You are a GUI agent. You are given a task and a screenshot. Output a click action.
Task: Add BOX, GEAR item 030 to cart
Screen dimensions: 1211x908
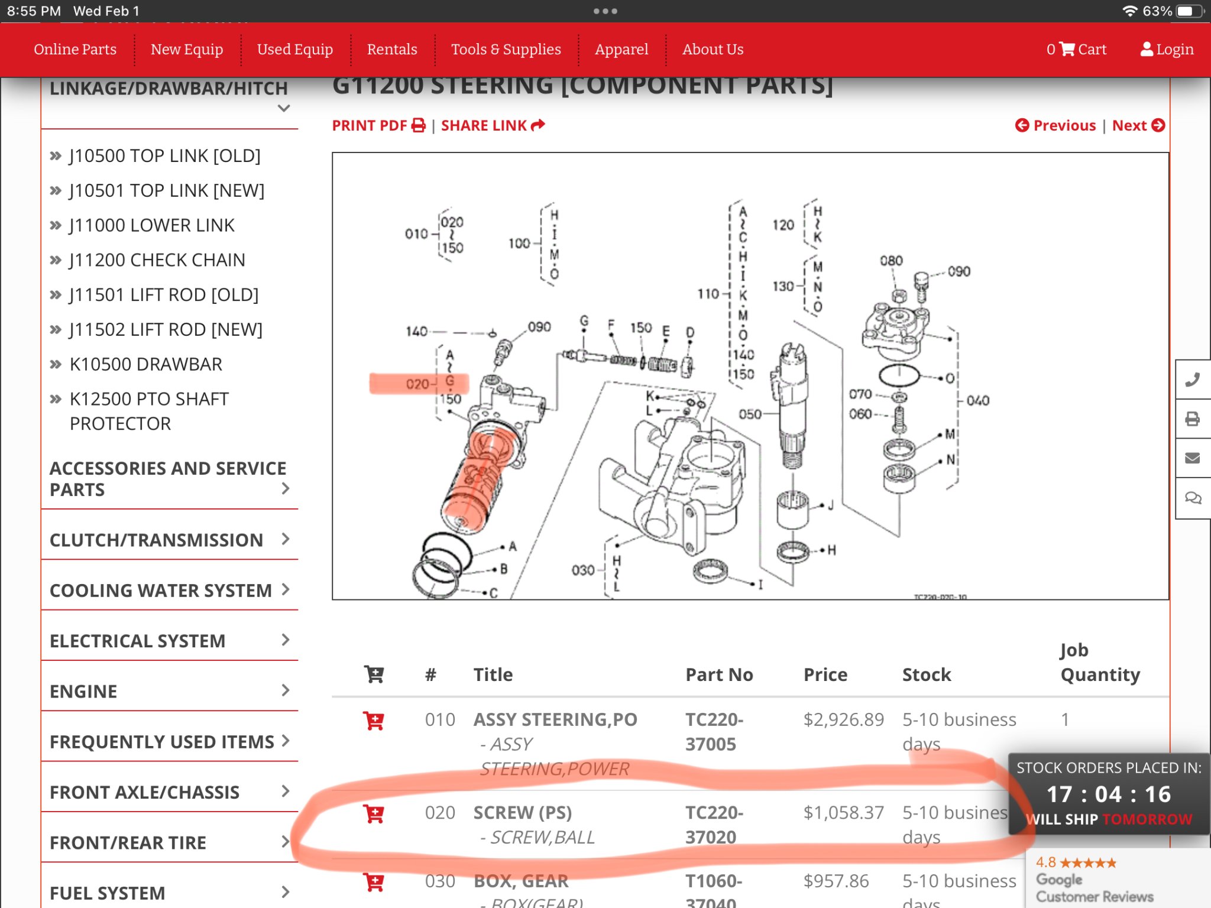374,882
